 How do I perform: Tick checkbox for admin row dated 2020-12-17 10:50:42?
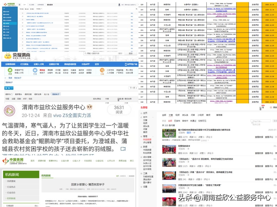22,19
